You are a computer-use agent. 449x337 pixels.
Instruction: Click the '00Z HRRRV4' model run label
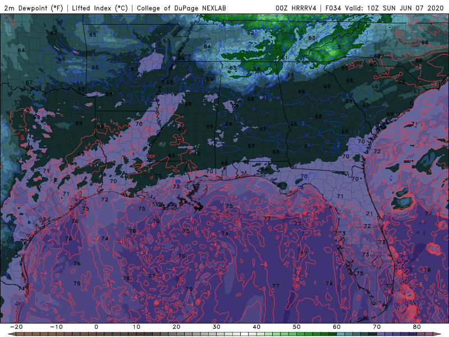[x=296, y=8]
